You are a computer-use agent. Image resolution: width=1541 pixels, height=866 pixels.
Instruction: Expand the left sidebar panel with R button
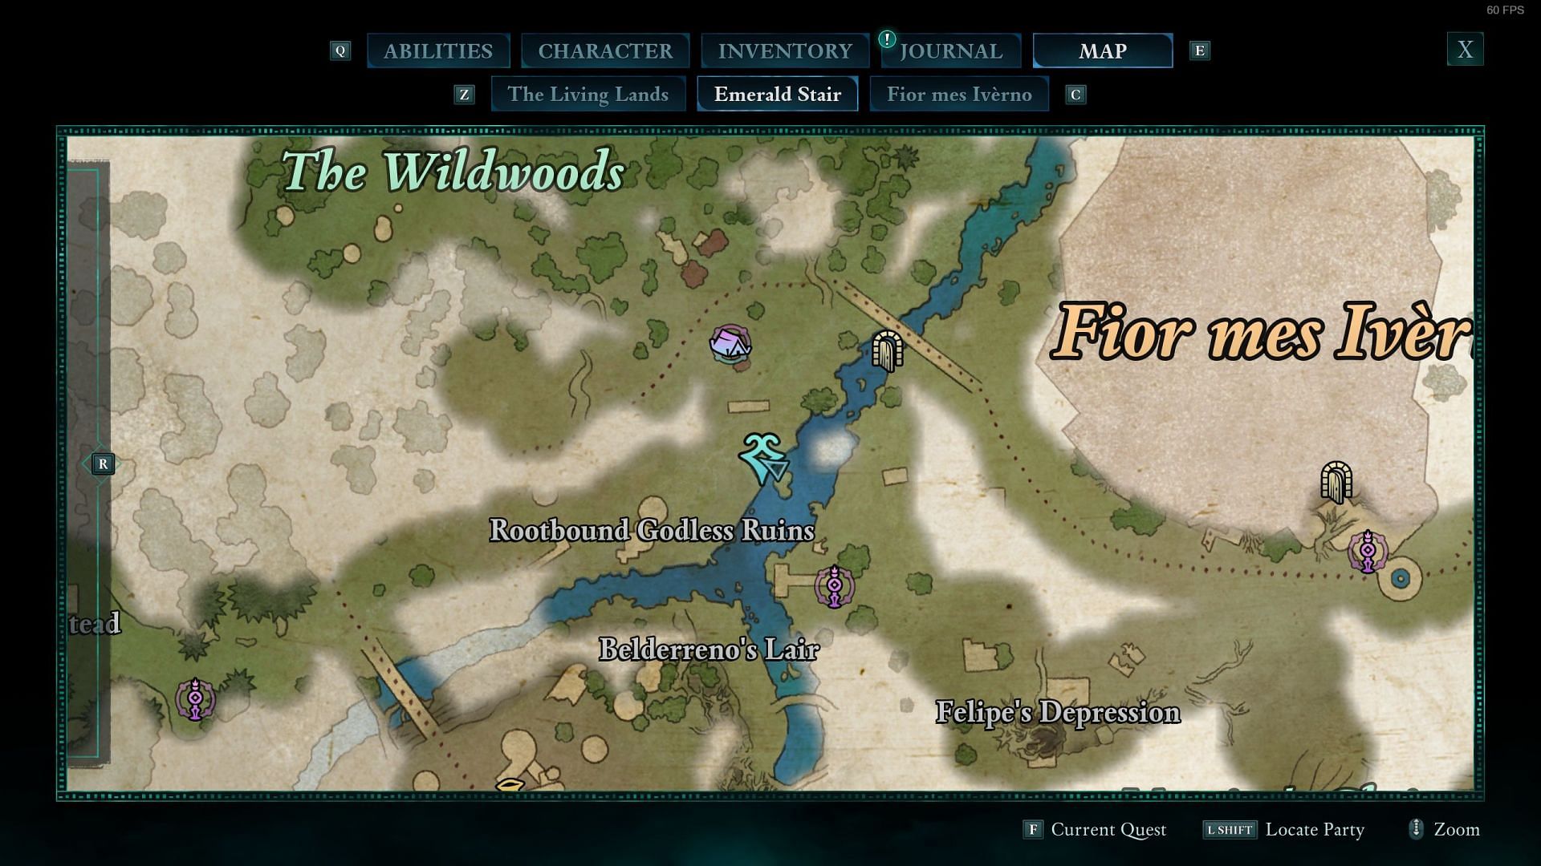(103, 463)
